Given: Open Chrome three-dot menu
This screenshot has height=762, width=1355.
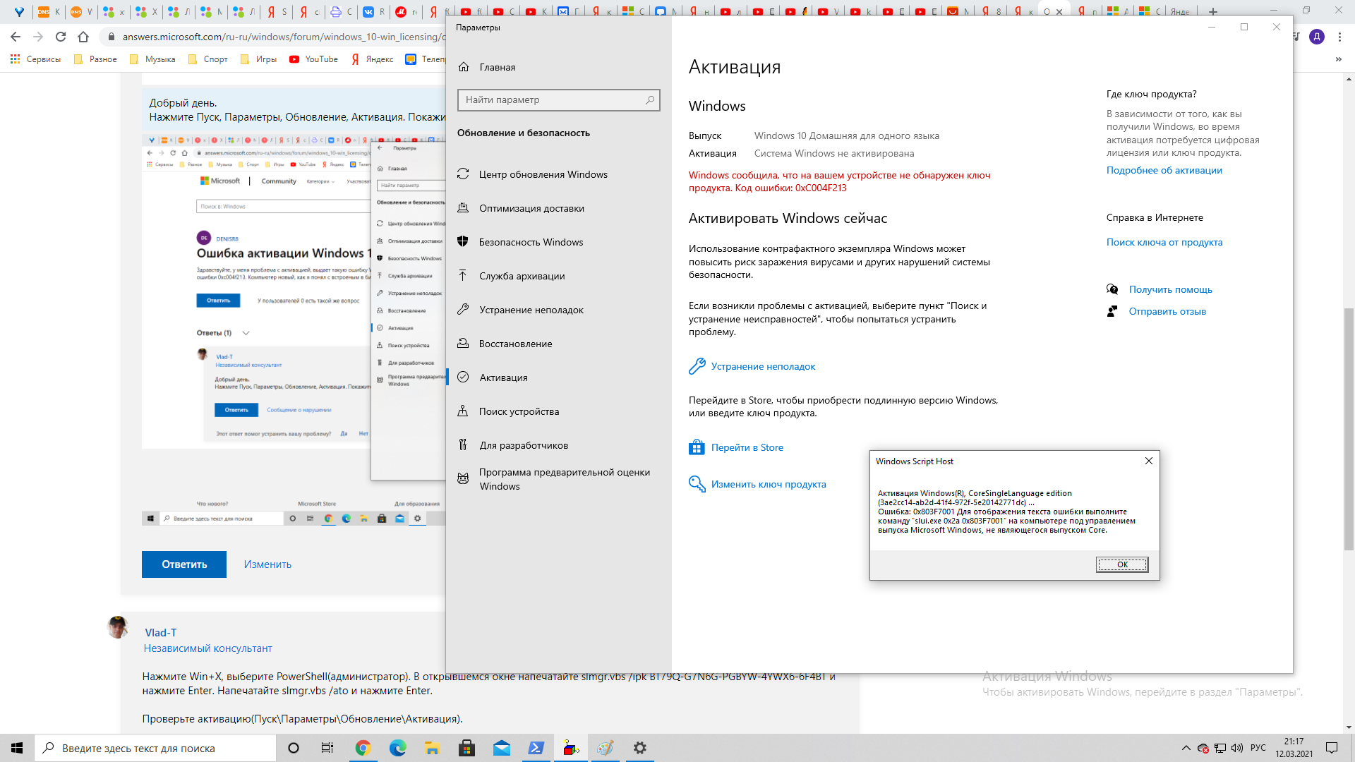Looking at the screenshot, I should point(1339,37).
